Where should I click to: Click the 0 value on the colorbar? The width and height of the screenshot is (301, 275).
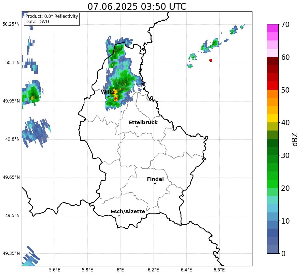coord(283,253)
